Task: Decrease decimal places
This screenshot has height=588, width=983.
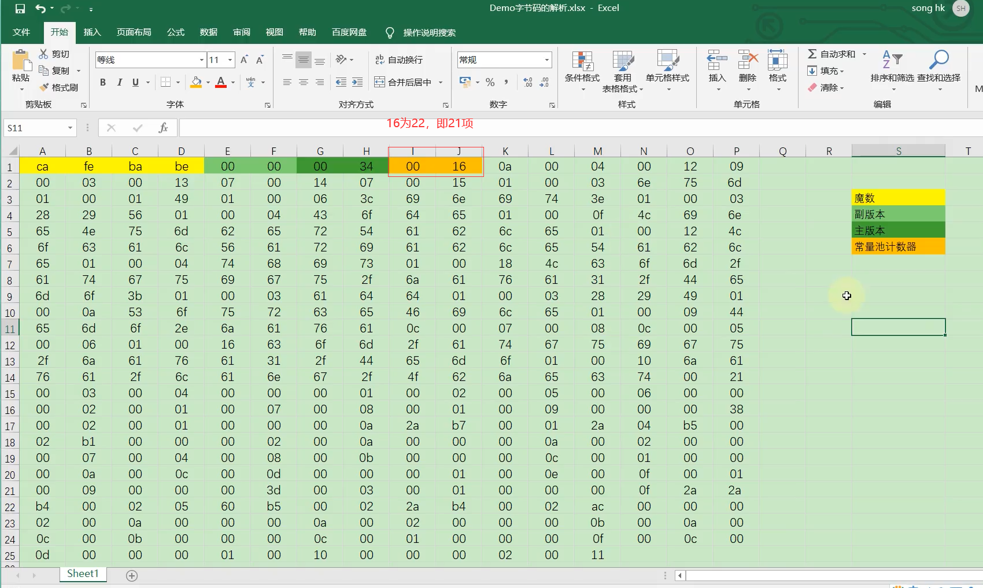Action: 544,82
